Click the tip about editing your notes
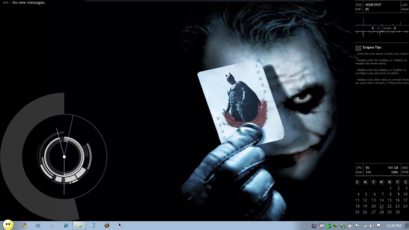The width and height of the screenshot is (409, 230). pyautogui.click(x=382, y=54)
